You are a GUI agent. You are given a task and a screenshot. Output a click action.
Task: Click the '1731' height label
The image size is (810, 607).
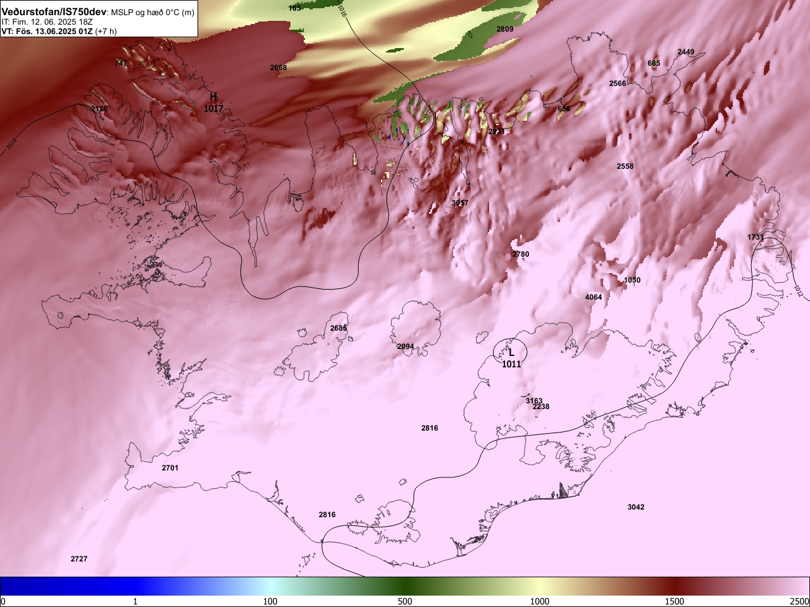(x=756, y=237)
